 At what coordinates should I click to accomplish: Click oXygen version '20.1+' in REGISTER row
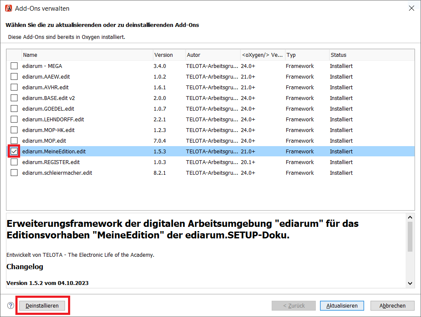[x=248, y=162]
